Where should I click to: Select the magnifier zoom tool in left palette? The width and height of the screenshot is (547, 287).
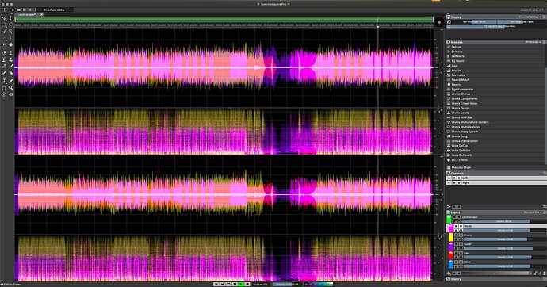click(11, 87)
